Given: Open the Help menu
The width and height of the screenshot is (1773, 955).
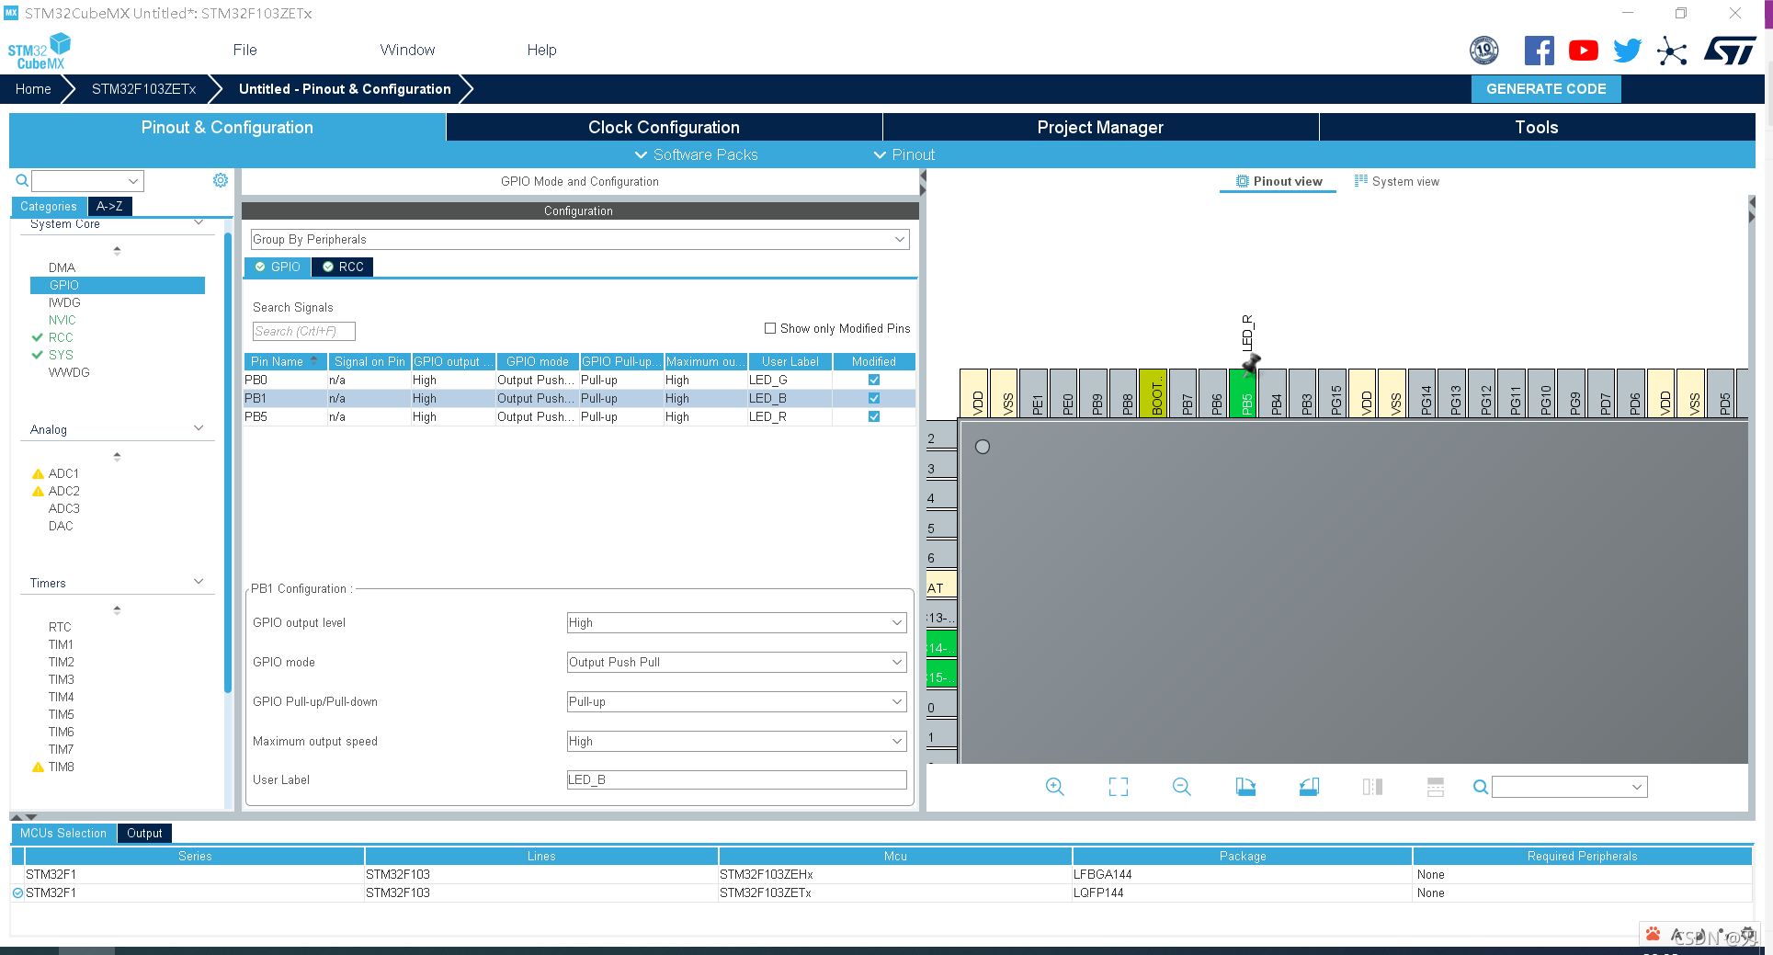Looking at the screenshot, I should [x=541, y=50].
